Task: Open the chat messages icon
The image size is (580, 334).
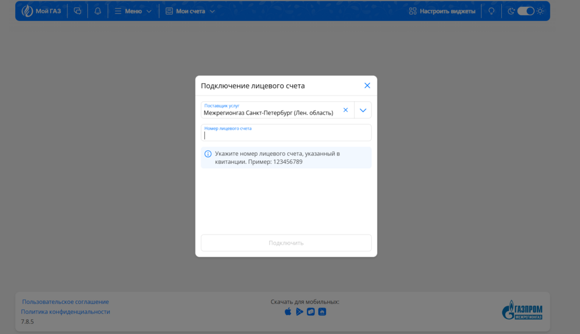Action: pos(78,11)
